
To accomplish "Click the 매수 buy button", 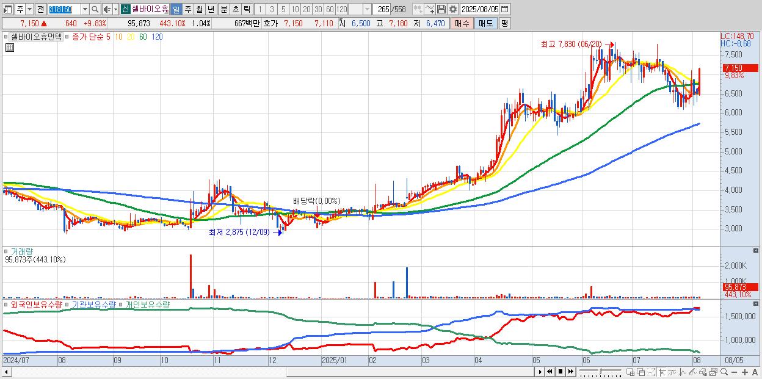I will coord(462,23).
